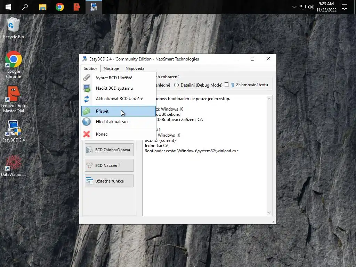Screen dimensions: 356x267
Task: Open the Recycle Bin desktop icon
Action: 14,28
